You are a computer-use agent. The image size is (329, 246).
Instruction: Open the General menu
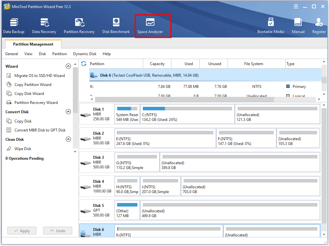12,54
